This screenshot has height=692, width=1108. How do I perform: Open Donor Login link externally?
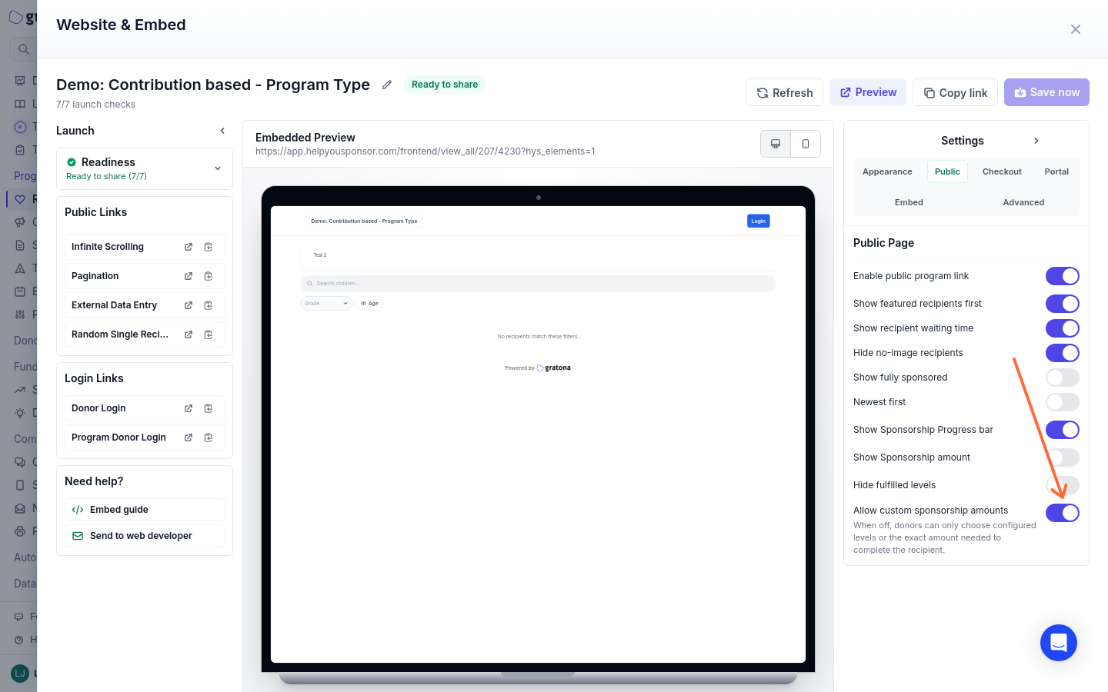189,408
